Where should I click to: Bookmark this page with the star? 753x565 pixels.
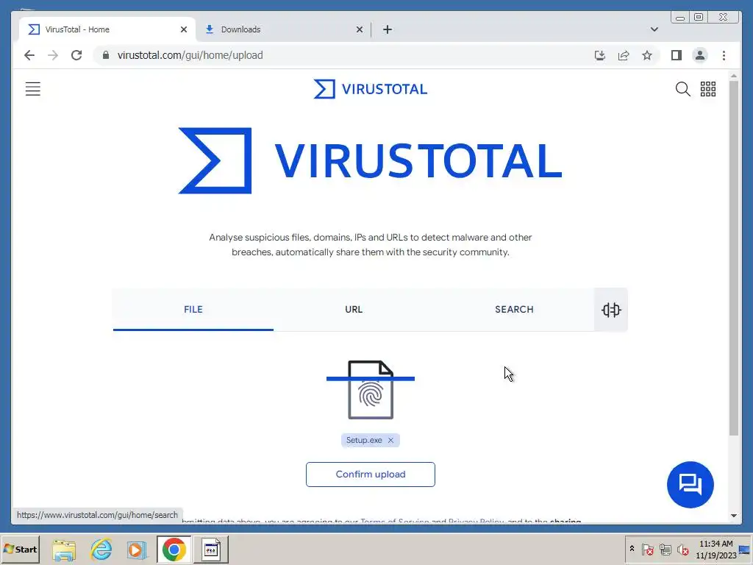[647, 55]
